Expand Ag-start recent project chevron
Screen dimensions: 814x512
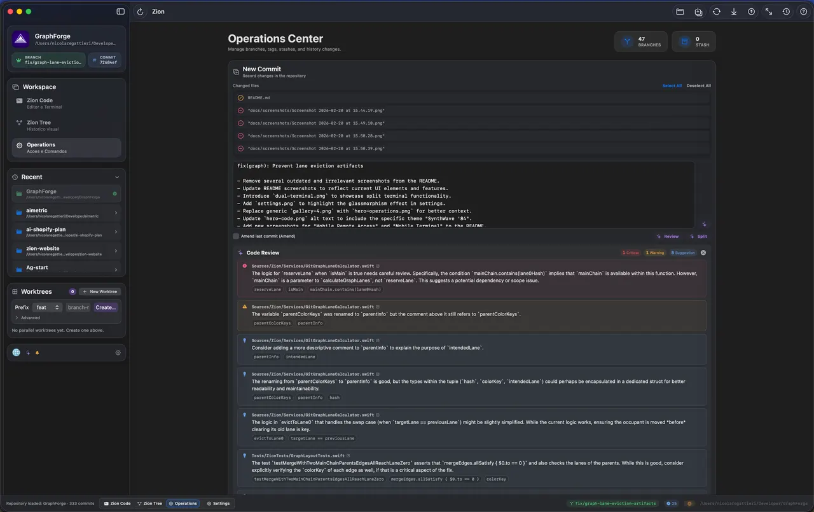(116, 269)
